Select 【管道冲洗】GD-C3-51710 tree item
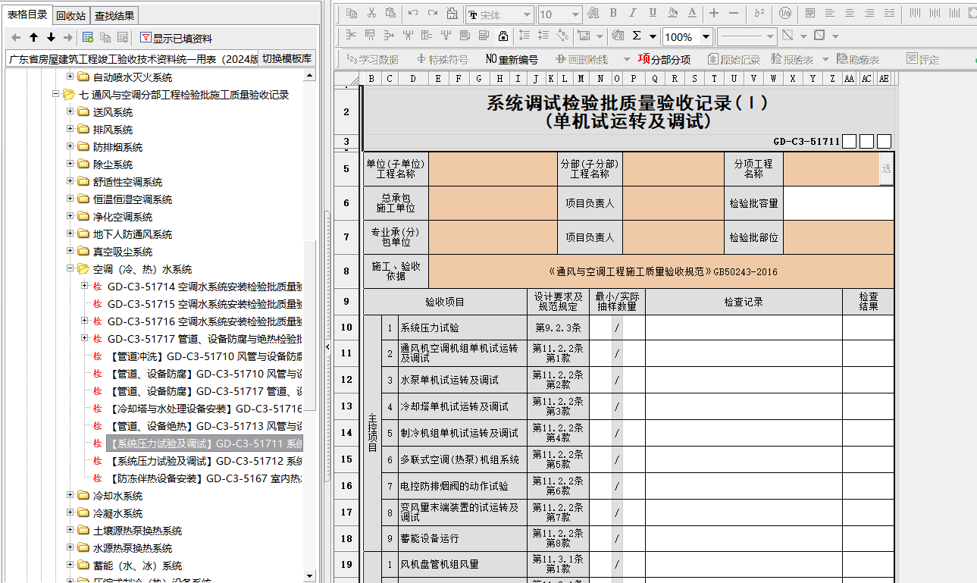The width and height of the screenshot is (977, 583). pyautogui.click(x=205, y=356)
